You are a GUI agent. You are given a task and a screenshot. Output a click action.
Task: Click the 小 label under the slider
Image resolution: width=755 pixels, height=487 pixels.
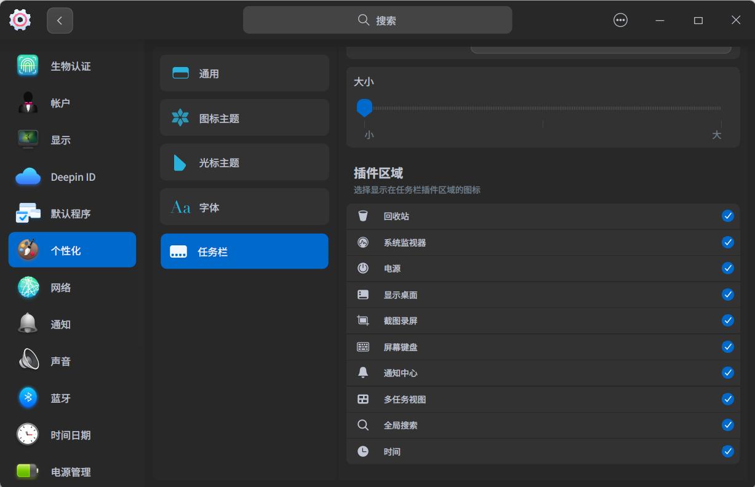369,135
